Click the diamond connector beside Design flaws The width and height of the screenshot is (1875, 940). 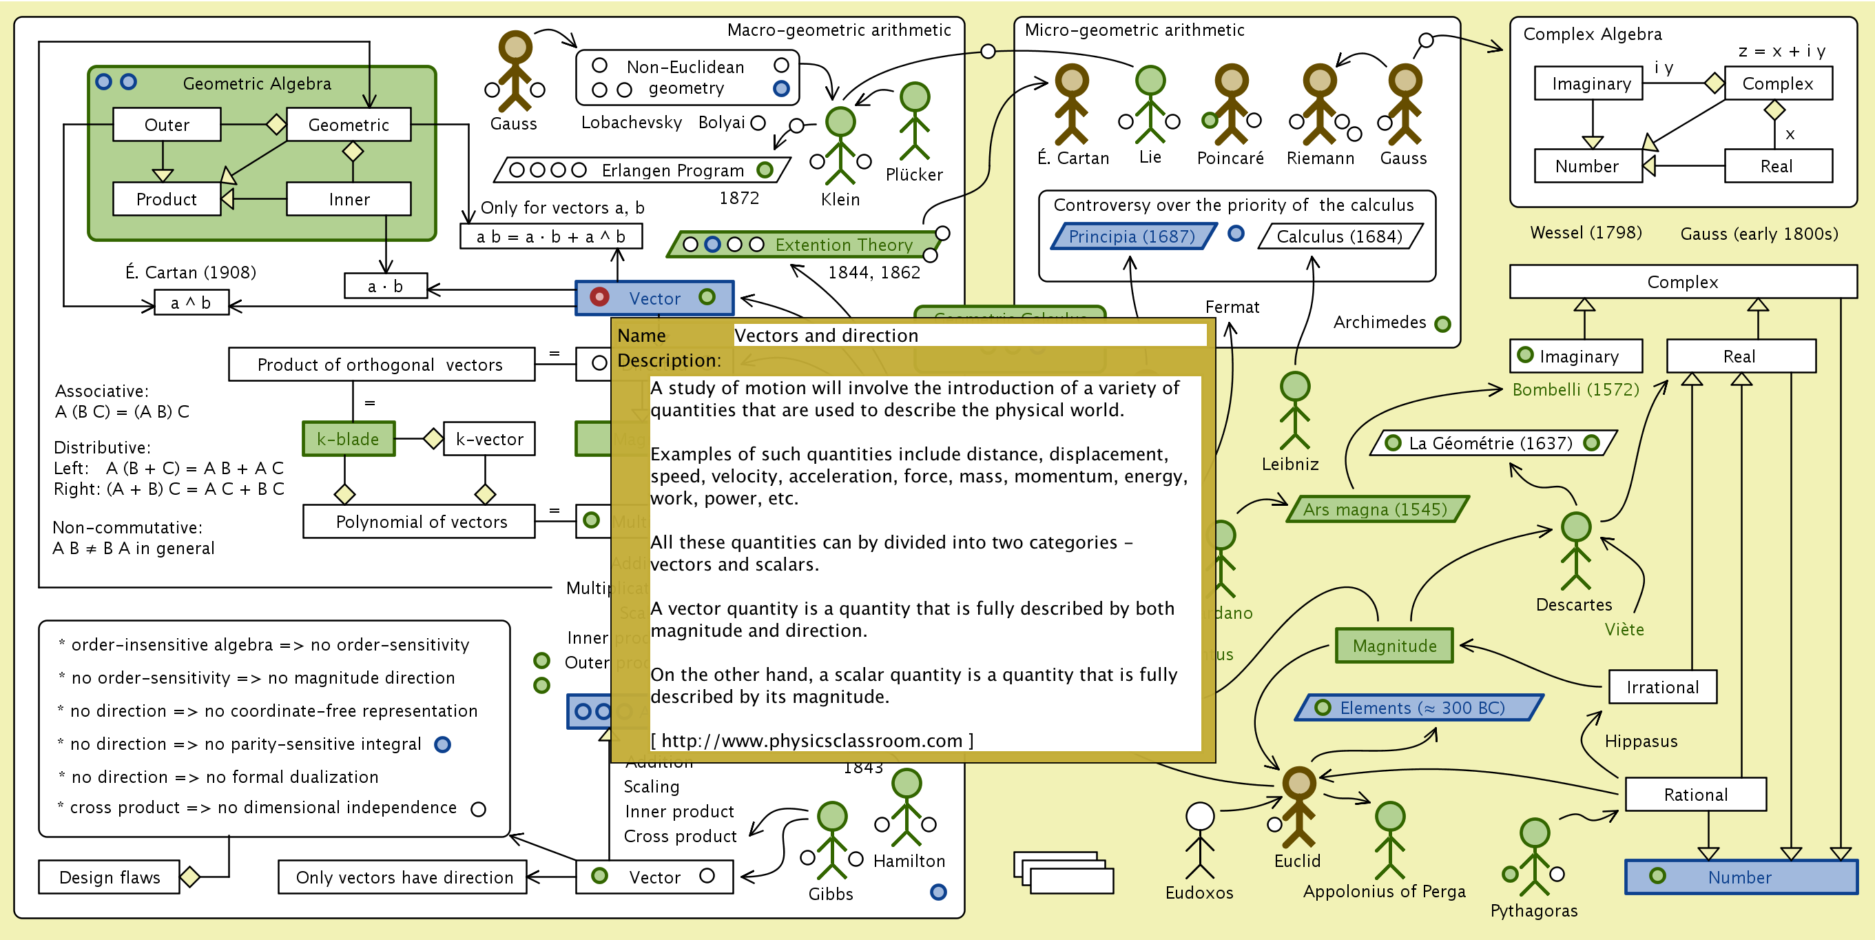pyautogui.click(x=190, y=876)
